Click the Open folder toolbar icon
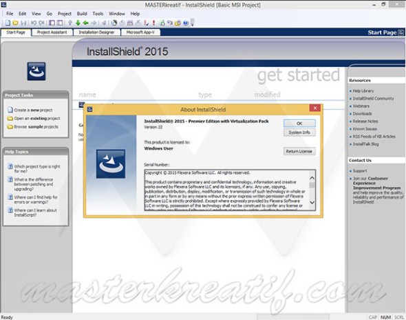Screen dimensions: 406x320 15,23
